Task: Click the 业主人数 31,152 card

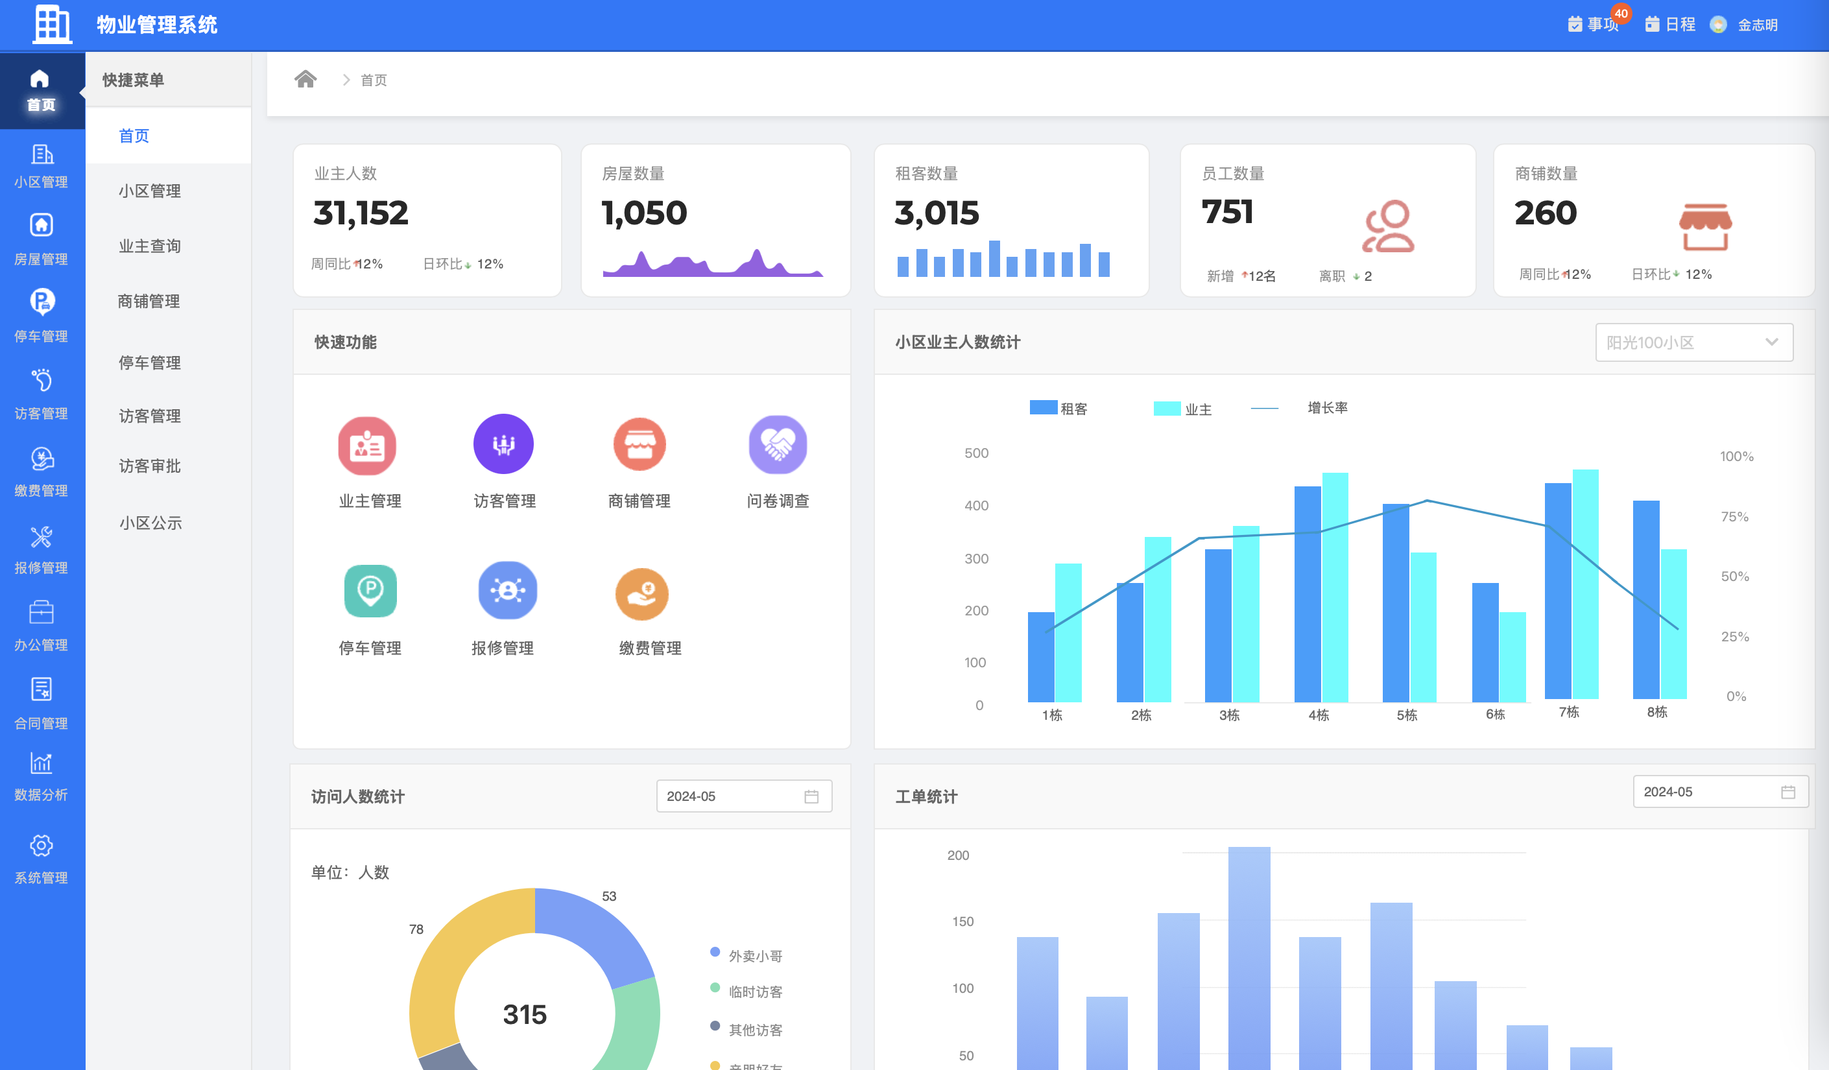Action: click(427, 220)
